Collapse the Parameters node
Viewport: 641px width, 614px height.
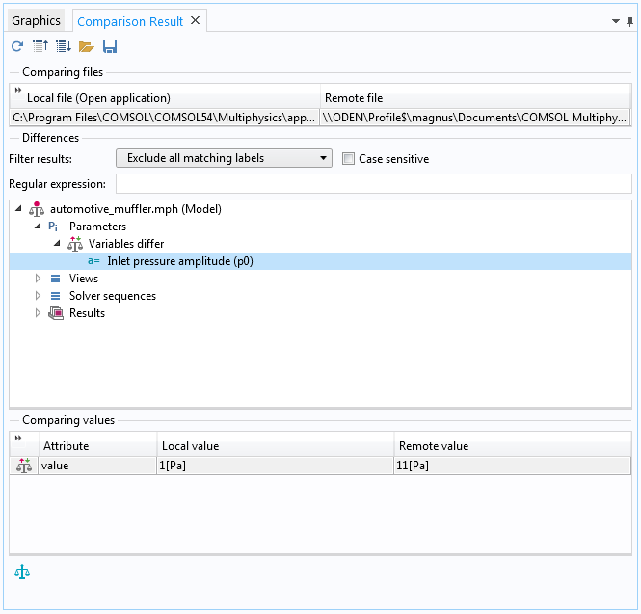38,227
